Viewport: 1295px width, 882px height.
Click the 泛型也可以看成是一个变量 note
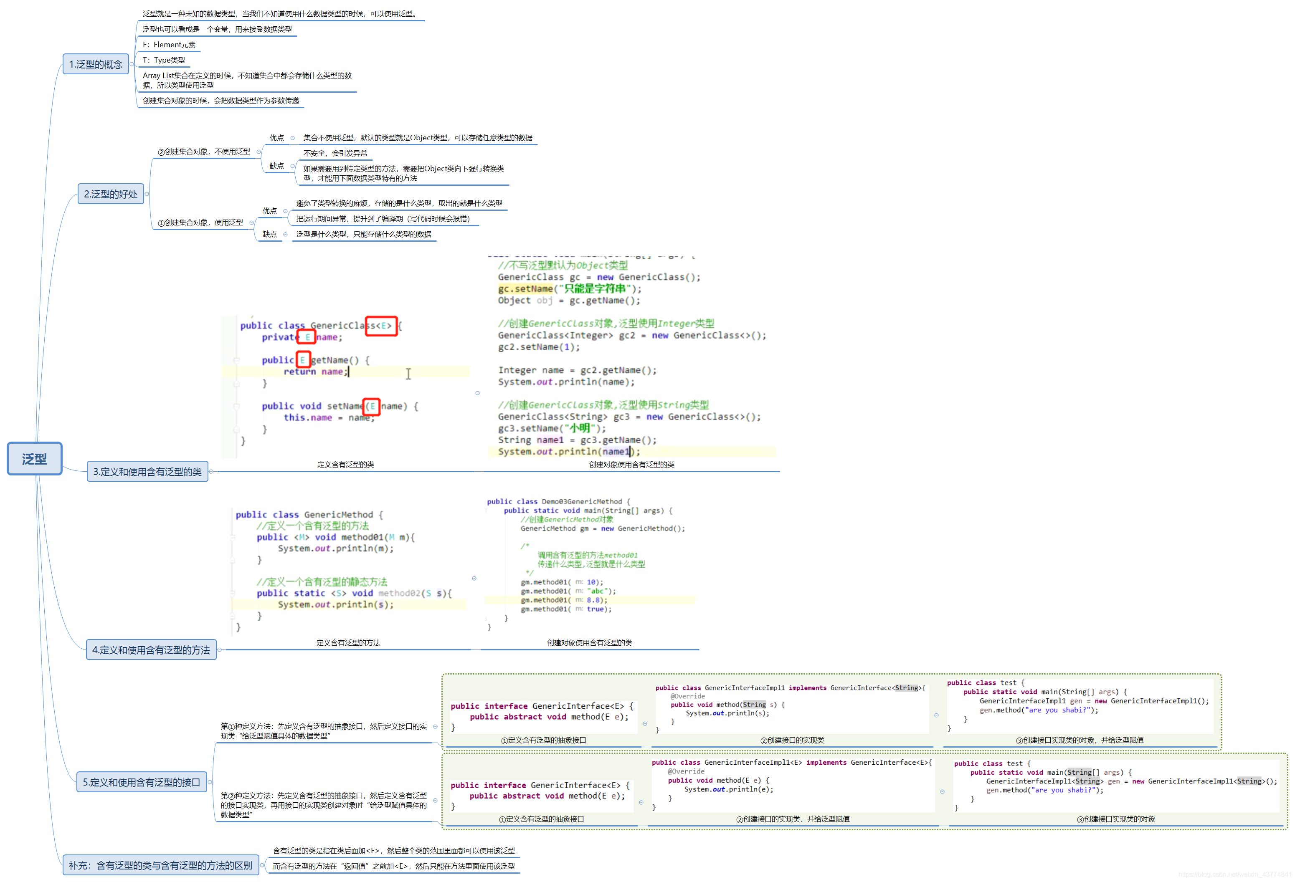coord(217,29)
